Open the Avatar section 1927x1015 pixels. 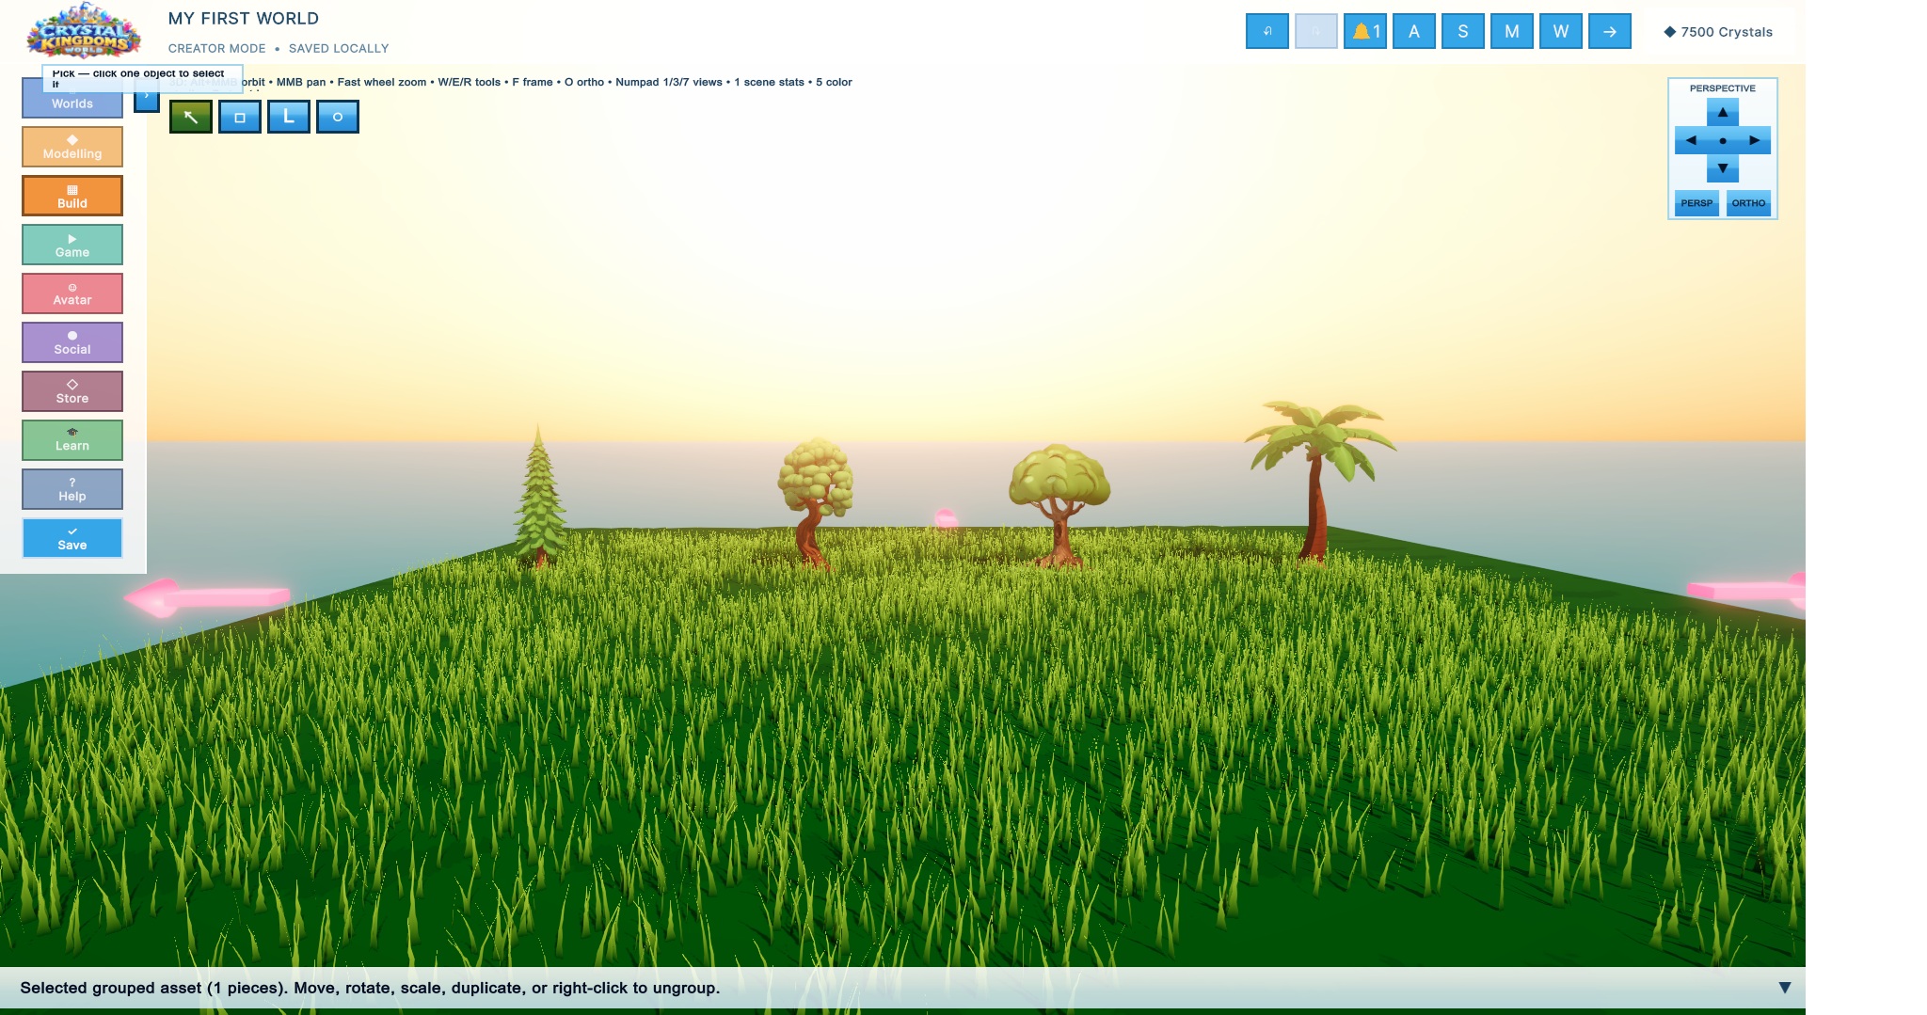(72, 293)
